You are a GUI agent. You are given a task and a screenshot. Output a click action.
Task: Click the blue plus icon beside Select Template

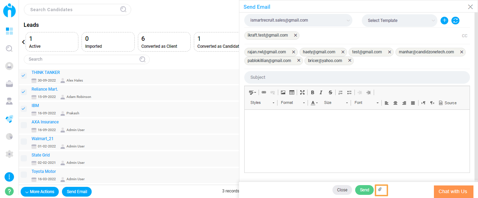tap(444, 21)
